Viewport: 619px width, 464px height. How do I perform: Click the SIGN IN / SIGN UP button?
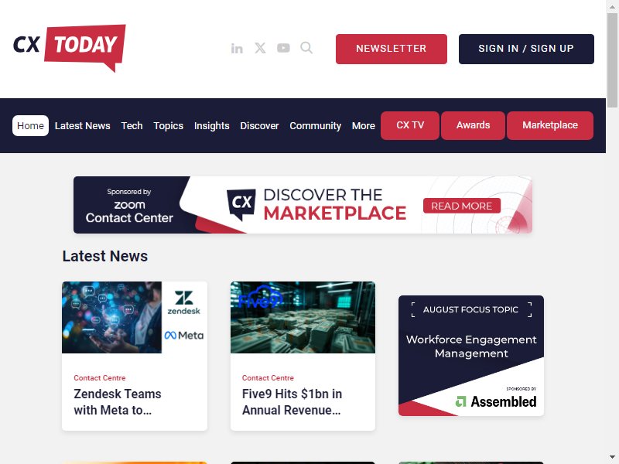[526, 49]
